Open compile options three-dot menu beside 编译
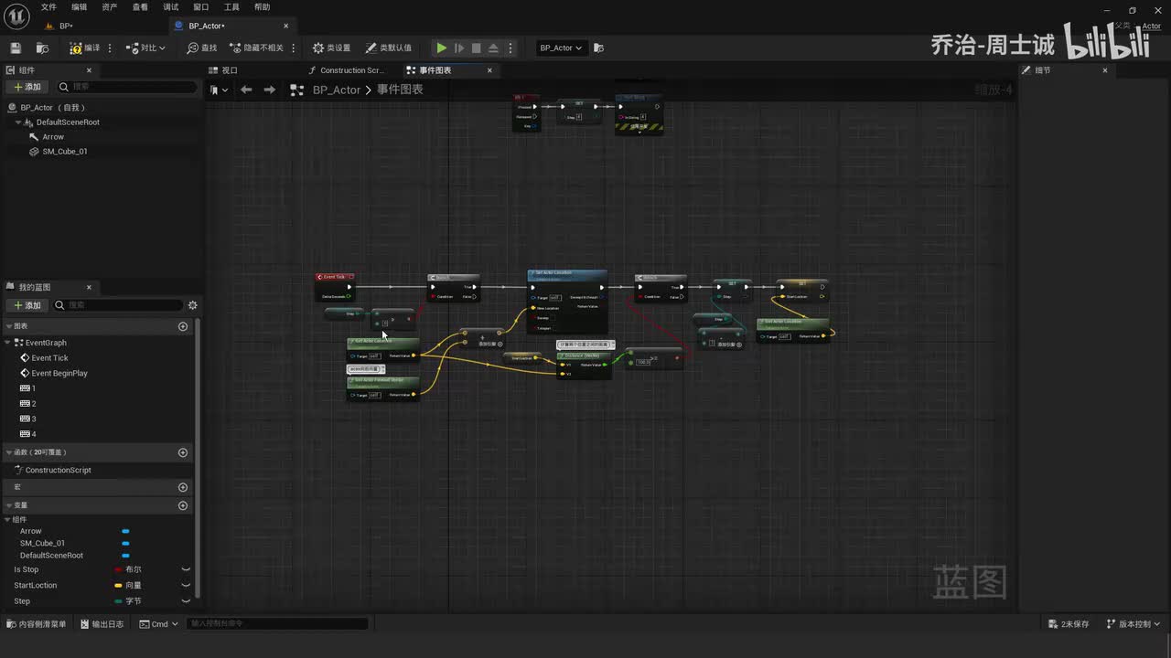 (111, 48)
